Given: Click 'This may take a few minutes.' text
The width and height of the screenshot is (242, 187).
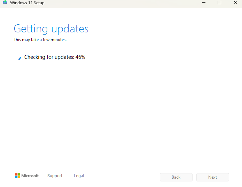Looking at the screenshot, I should (x=40, y=40).
